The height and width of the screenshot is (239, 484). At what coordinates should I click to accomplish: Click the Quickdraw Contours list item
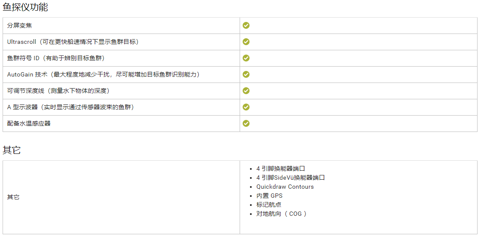pyautogui.click(x=285, y=187)
